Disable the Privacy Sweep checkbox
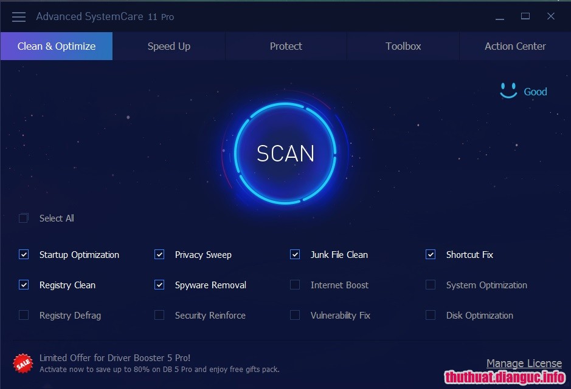The height and width of the screenshot is (389, 571). 159,254
